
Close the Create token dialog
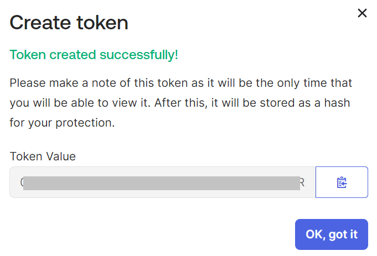(362, 13)
